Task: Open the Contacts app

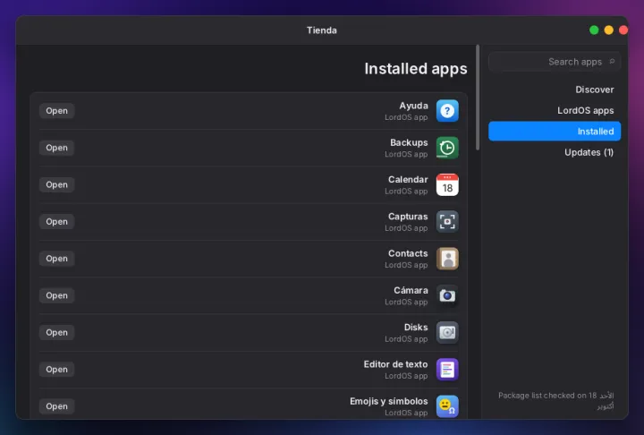Action: pos(56,259)
